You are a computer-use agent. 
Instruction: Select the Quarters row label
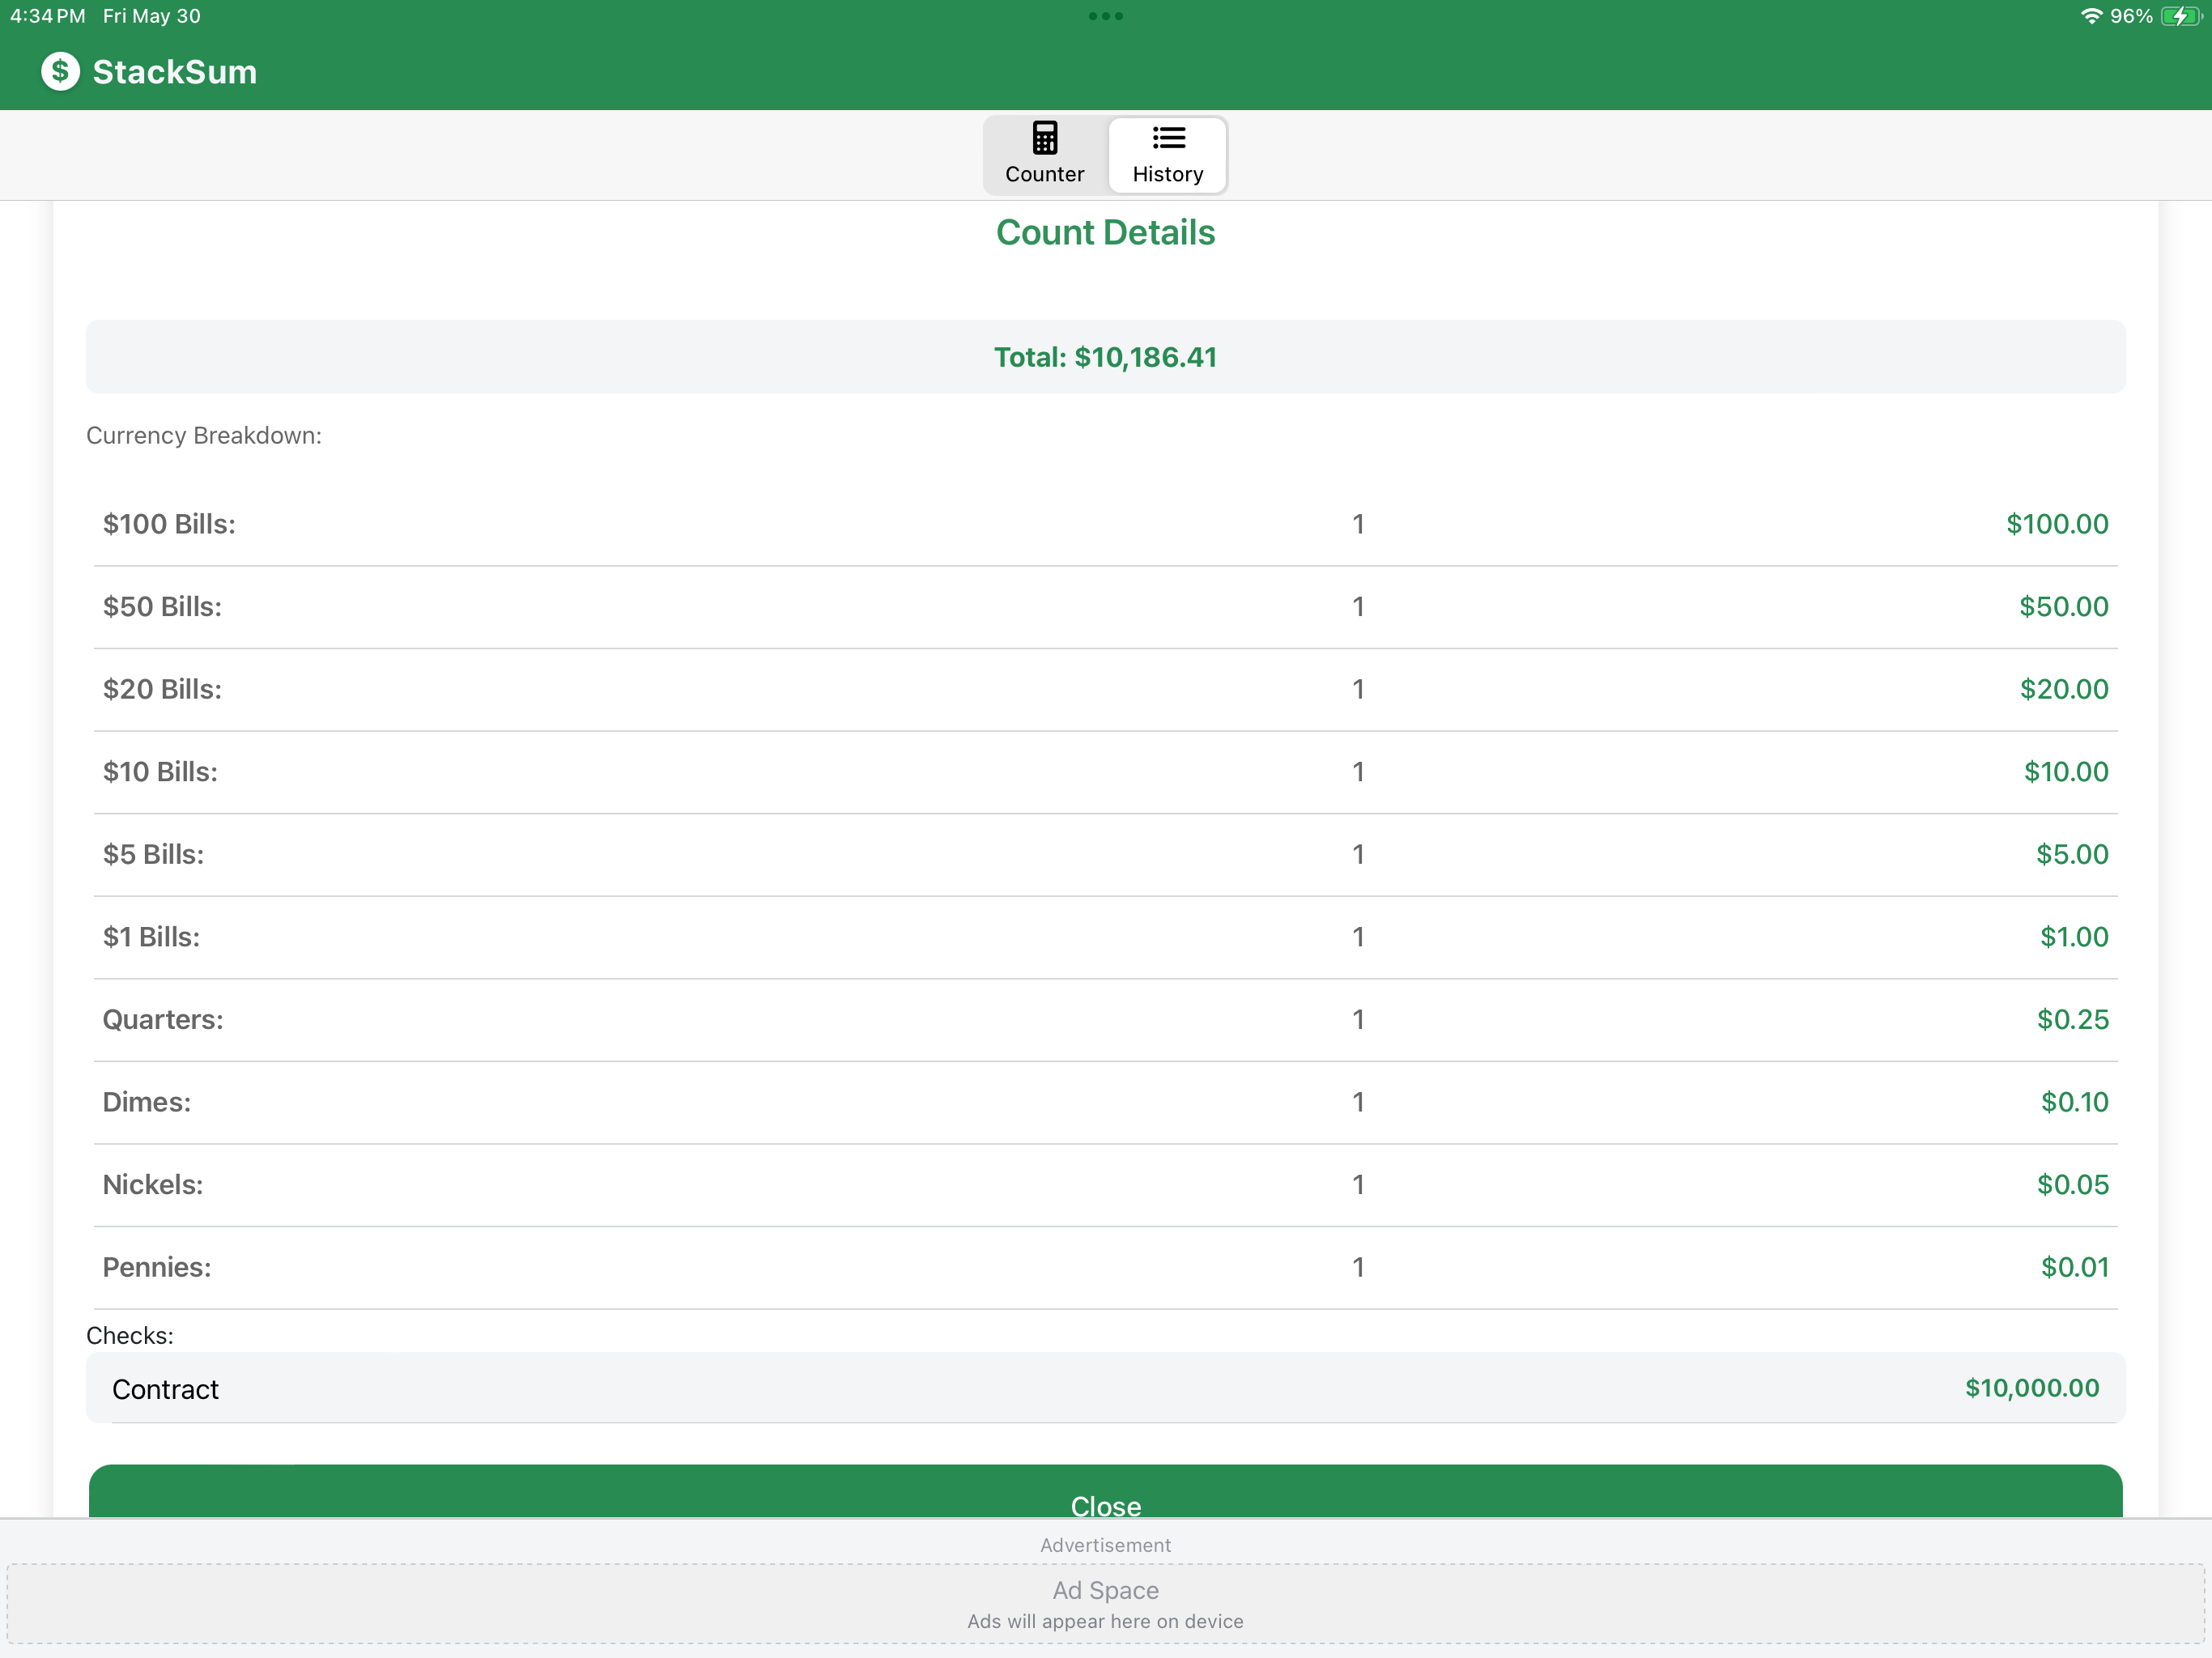click(x=163, y=1020)
